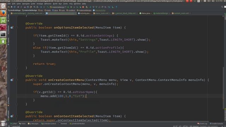This screenshot has height=127, width=226.
Task: Click override gutter icon beside onOptionsItemSelected
Action: point(12,28)
